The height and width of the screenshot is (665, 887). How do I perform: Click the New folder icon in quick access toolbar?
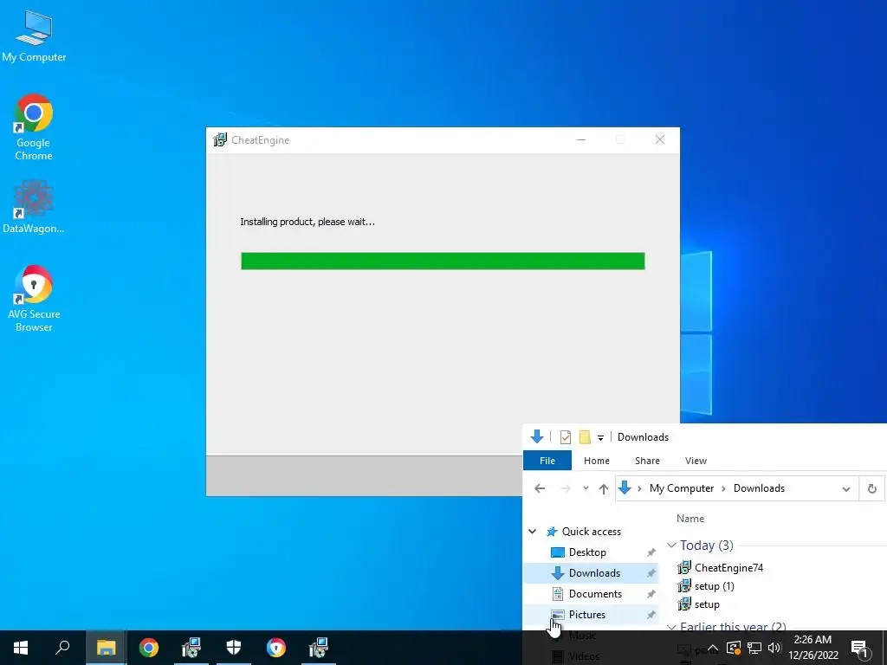[x=585, y=437]
